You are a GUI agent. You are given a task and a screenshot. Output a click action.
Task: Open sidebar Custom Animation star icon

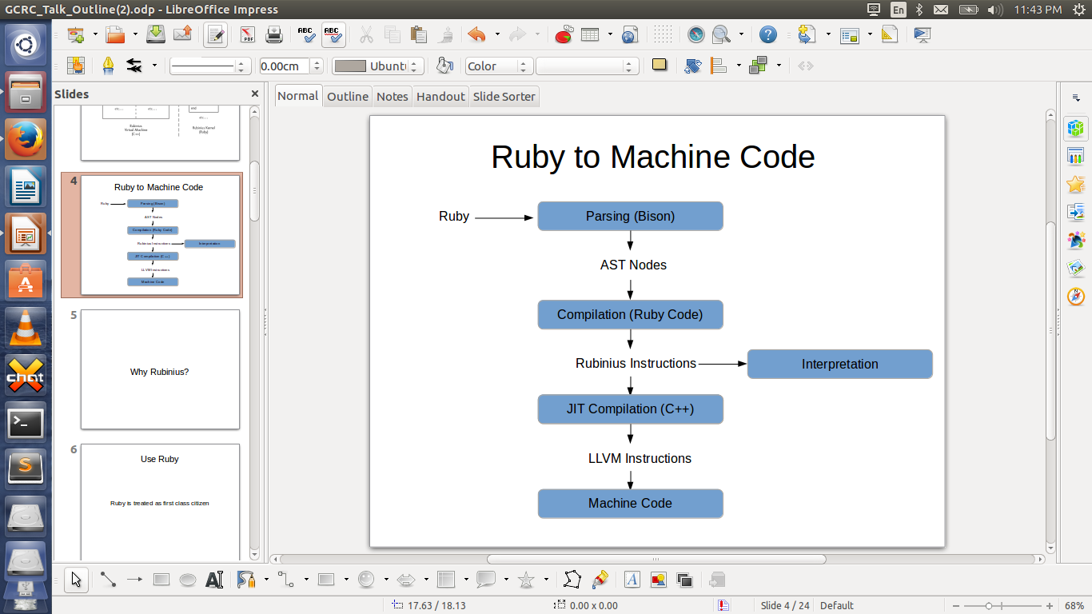pos(1076,184)
